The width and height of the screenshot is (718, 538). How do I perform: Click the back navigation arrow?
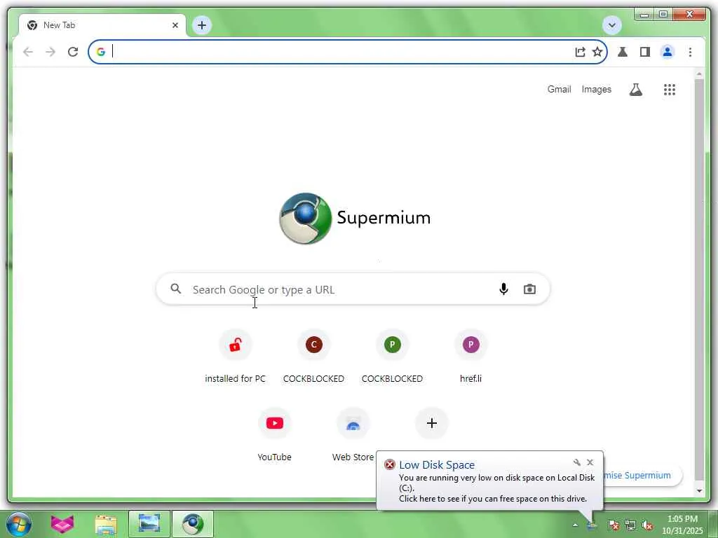pyautogui.click(x=28, y=52)
